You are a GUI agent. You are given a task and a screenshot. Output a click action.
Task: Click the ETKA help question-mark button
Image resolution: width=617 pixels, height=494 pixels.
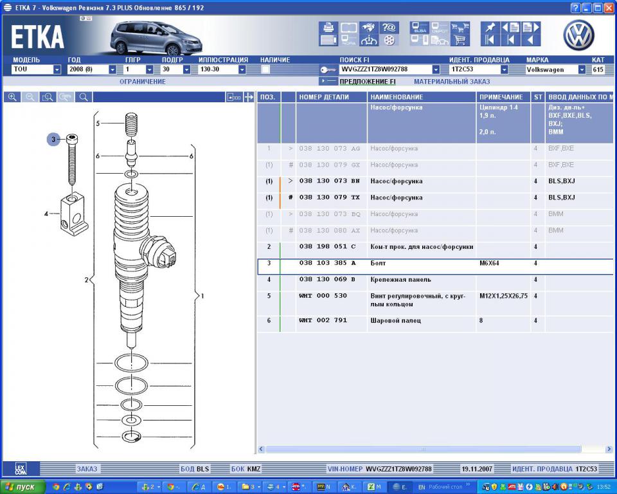pyautogui.click(x=575, y=8)
